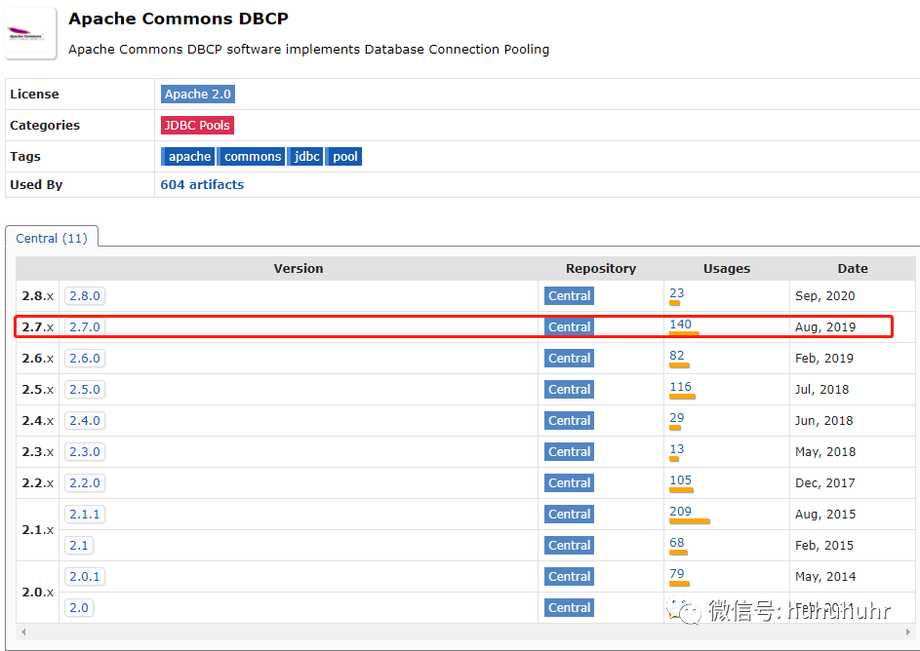Open the 23 usages link
Screen dimensions: 920x651
pyautogui.click(x=676, y=293)
